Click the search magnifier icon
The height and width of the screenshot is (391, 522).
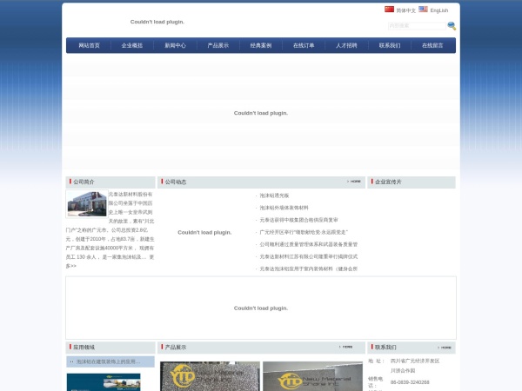[452, 25]
